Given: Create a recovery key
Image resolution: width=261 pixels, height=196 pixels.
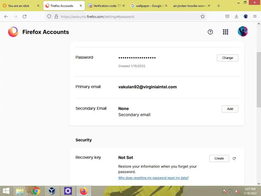Looking at the screenshot, I should pyautogui.click(x=219, y=158).
